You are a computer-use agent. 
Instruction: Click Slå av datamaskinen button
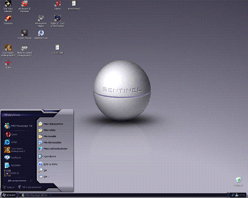click(30, 187)
